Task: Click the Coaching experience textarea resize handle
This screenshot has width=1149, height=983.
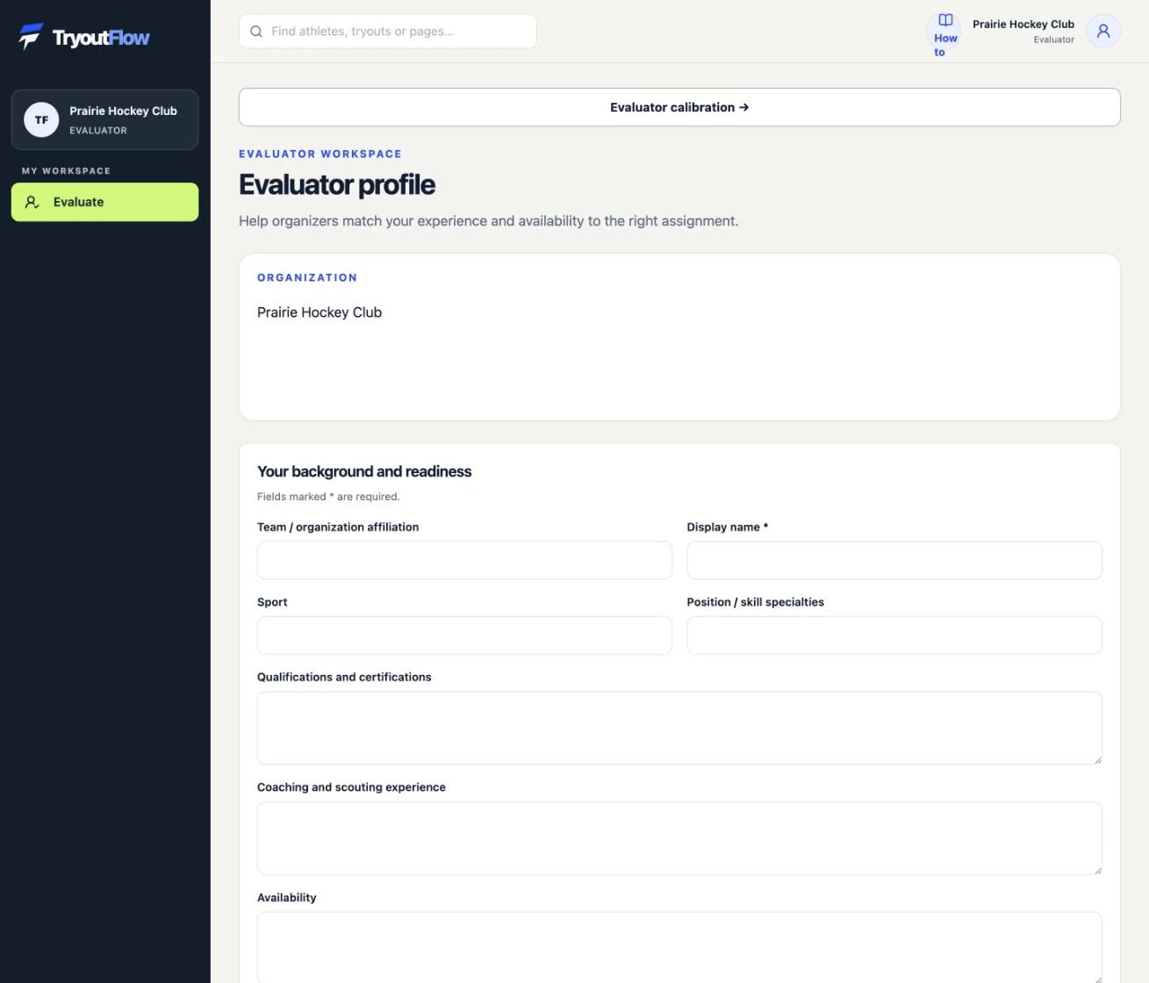Action: pyautogui.click(x=1097, y=870)
